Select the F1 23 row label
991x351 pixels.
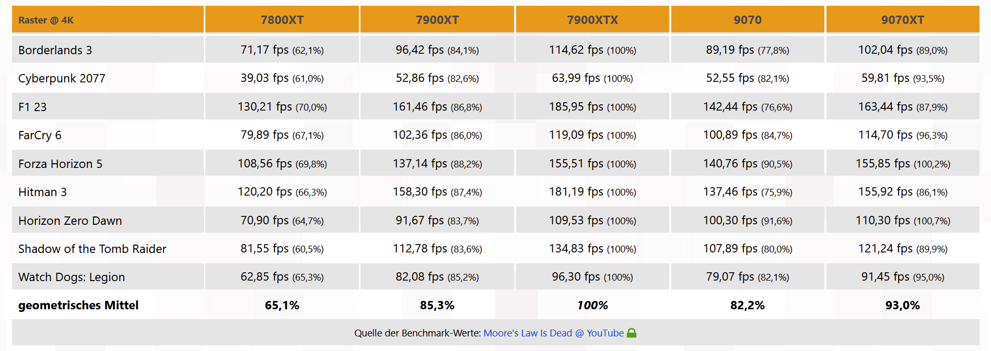[x=32, y=107]
